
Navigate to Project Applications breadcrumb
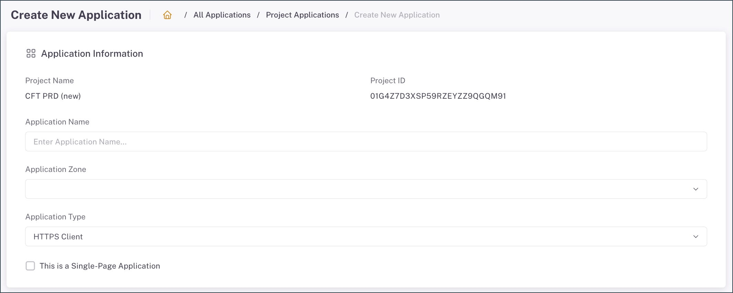[x=302, y=15]
